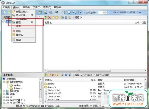Toggle the boot check icon beside disc directory label

[39, 18]
